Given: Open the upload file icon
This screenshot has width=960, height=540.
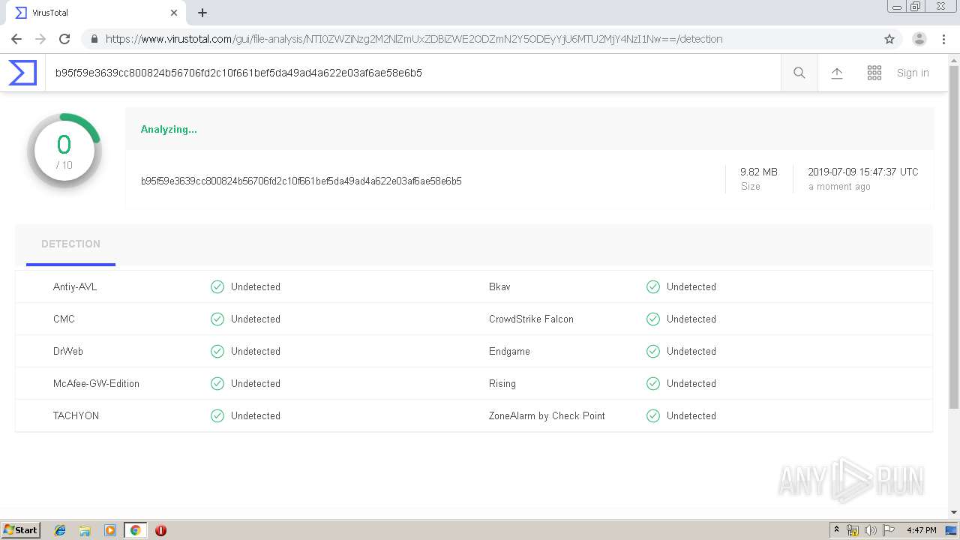Looking at the screenshot, I should coord(837,73).
